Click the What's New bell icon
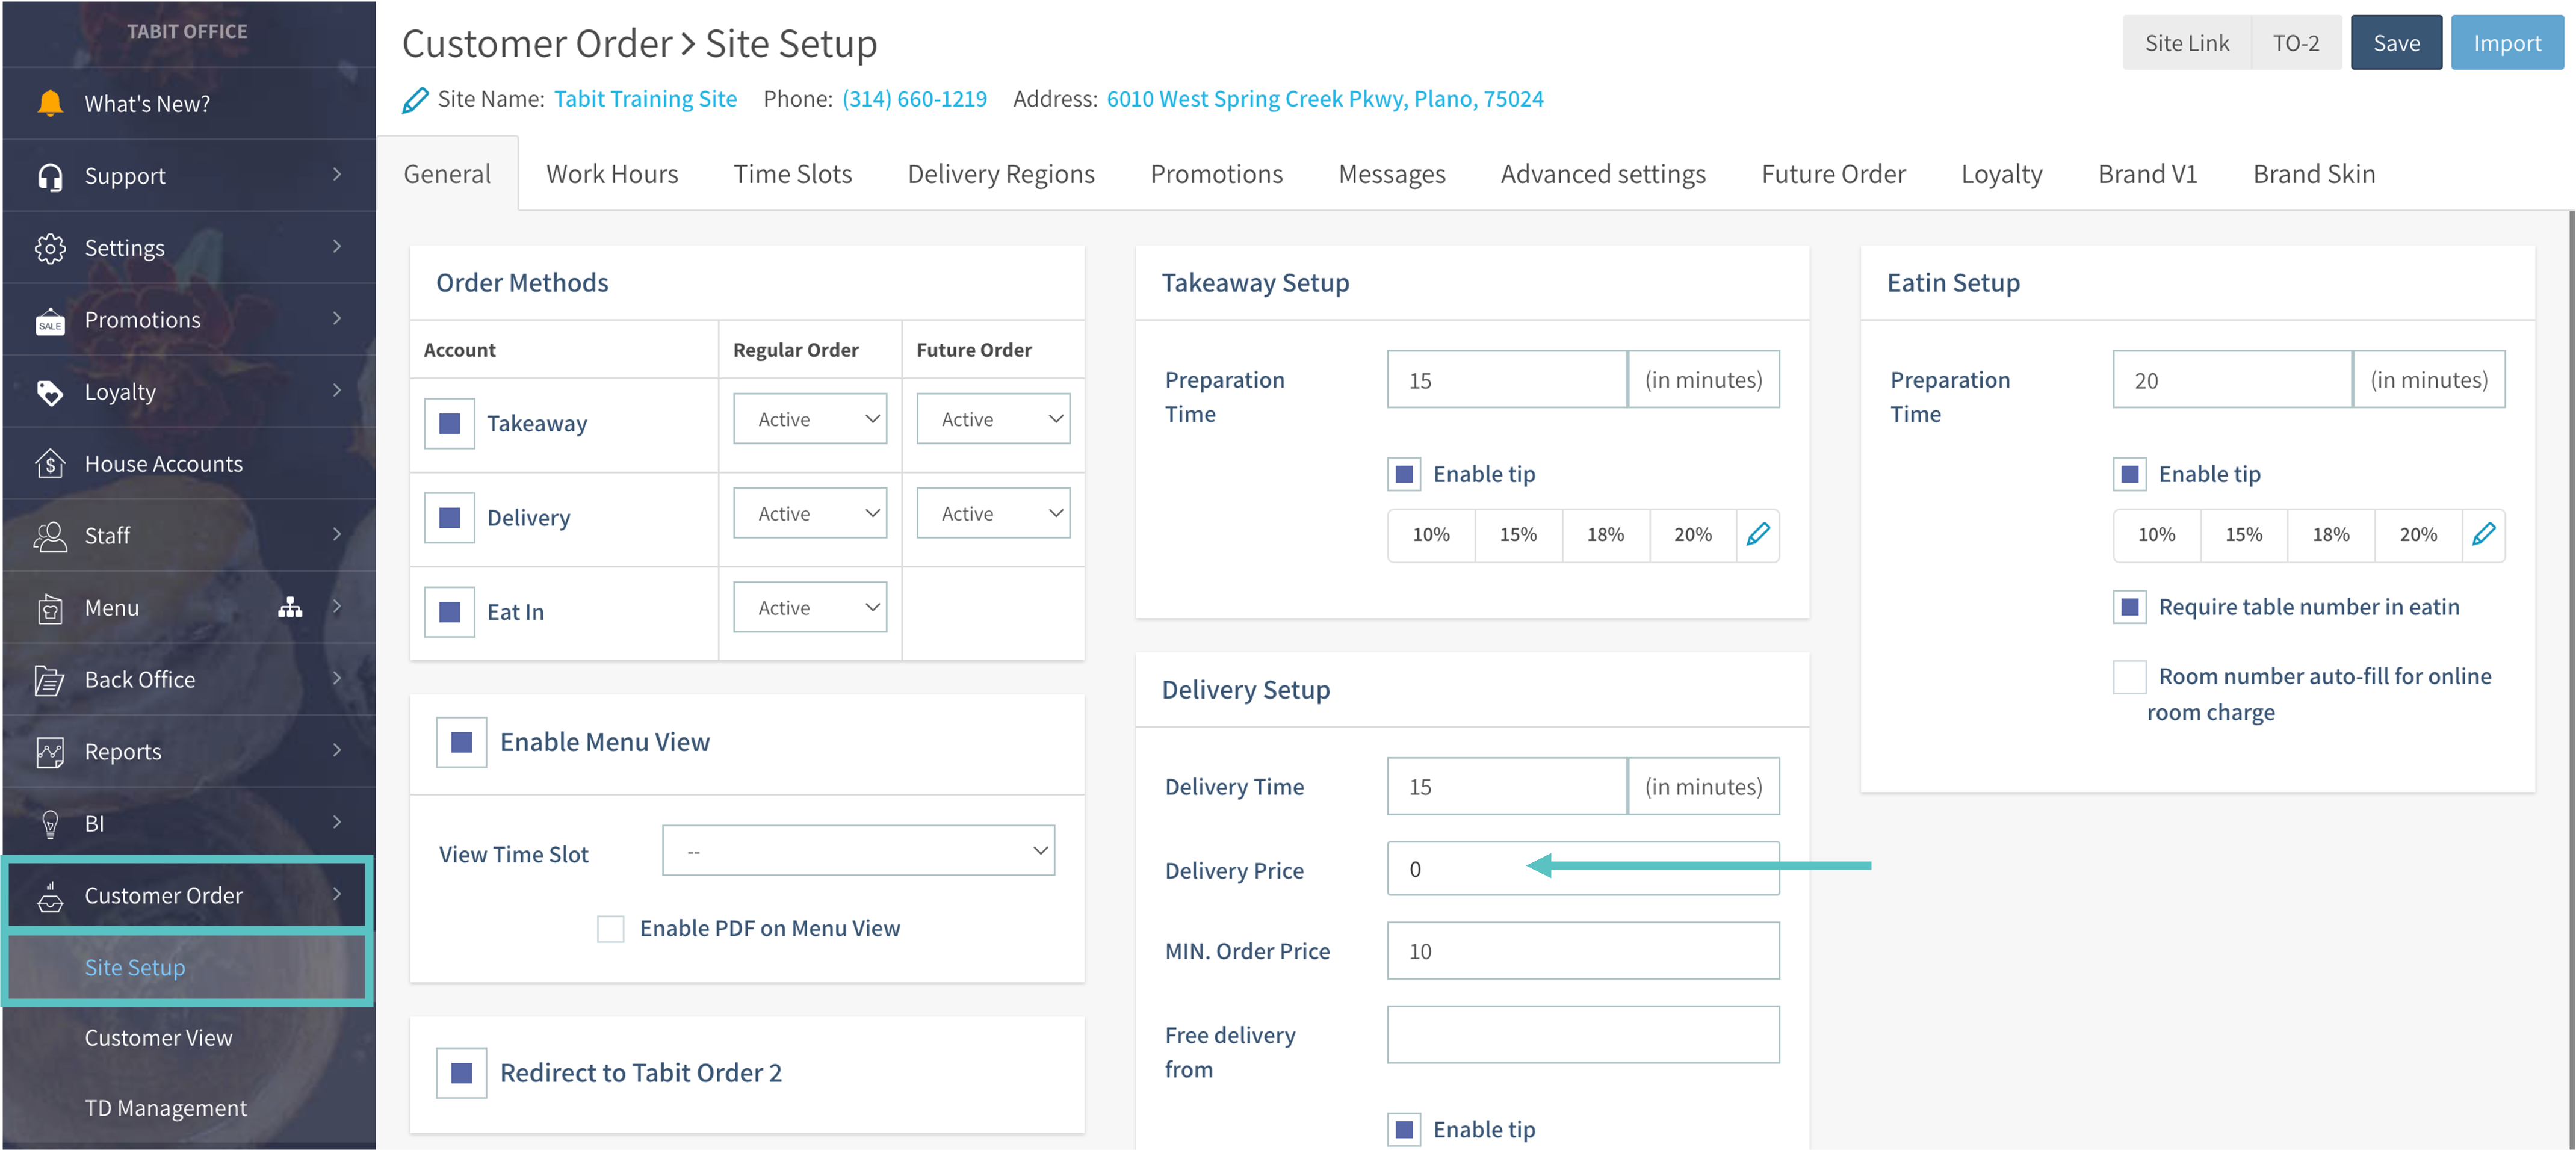The width and height of the screenshot is (2576, 1150). [50, 103]
